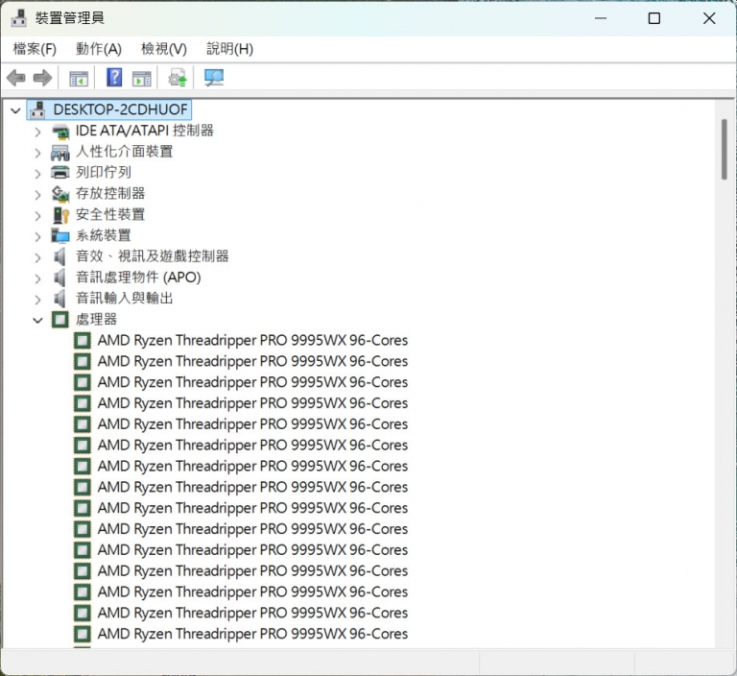Expand the 音訊輸入與輸出 node
This screenshot has width=737, height=676.
tap(37, 299)
